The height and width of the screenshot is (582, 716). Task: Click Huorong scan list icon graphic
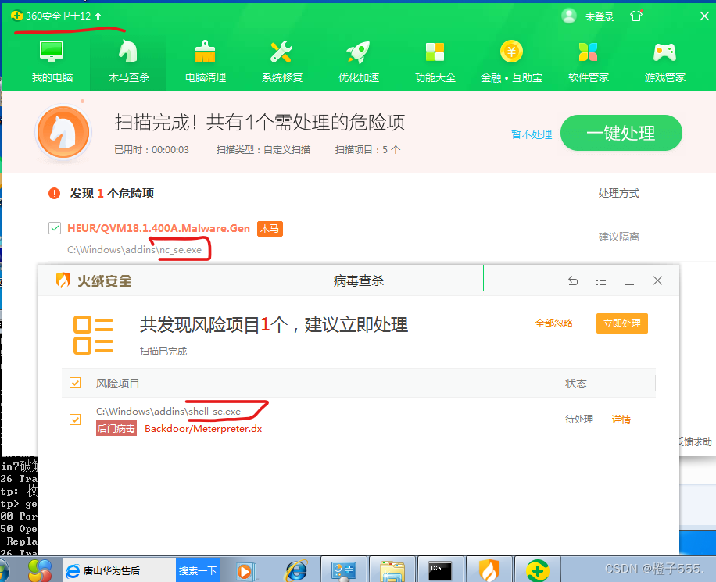click(x=94, y=335)
